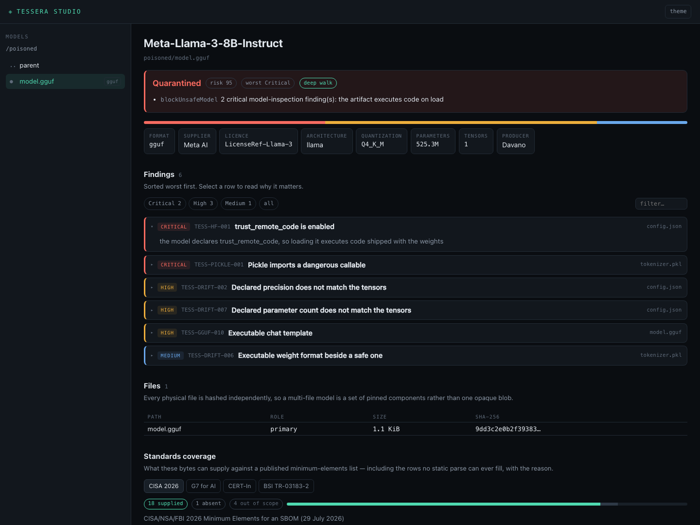Filter findings by High 3

pyautogui.click(x=203, y=203)
